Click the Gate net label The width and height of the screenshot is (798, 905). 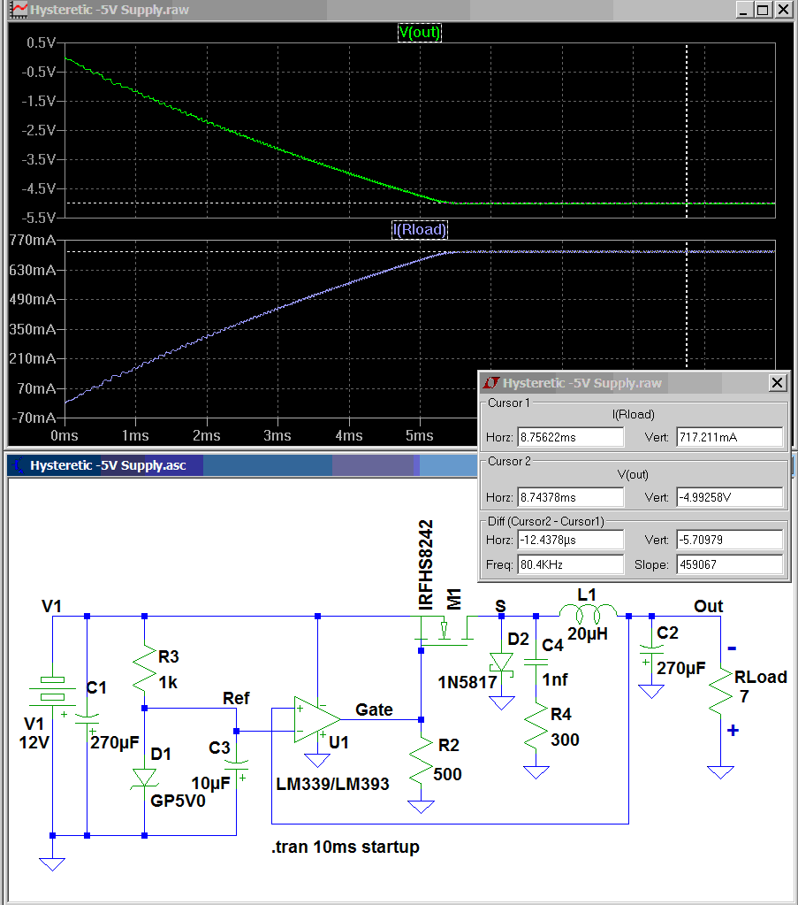(374, 709)
